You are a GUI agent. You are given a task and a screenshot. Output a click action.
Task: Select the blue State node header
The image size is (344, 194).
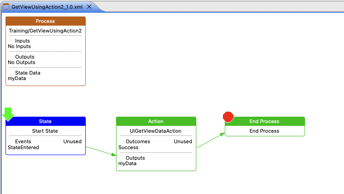pyautogui.click(x=45, y=121)
